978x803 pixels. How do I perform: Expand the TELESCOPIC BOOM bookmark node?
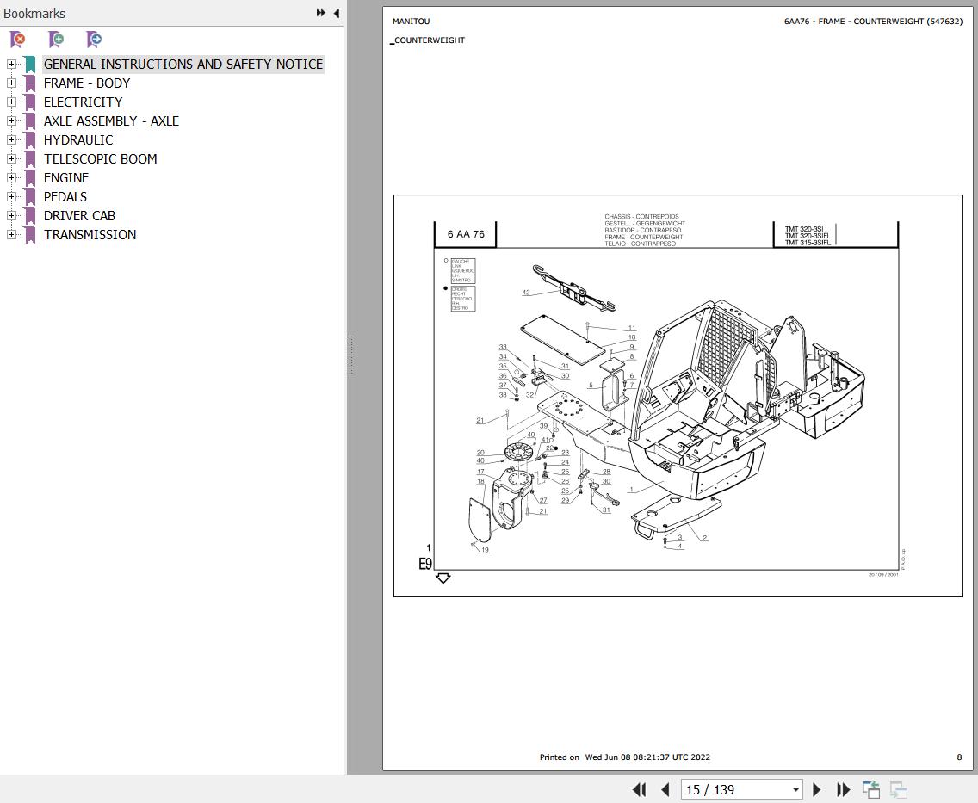(11, 158)
